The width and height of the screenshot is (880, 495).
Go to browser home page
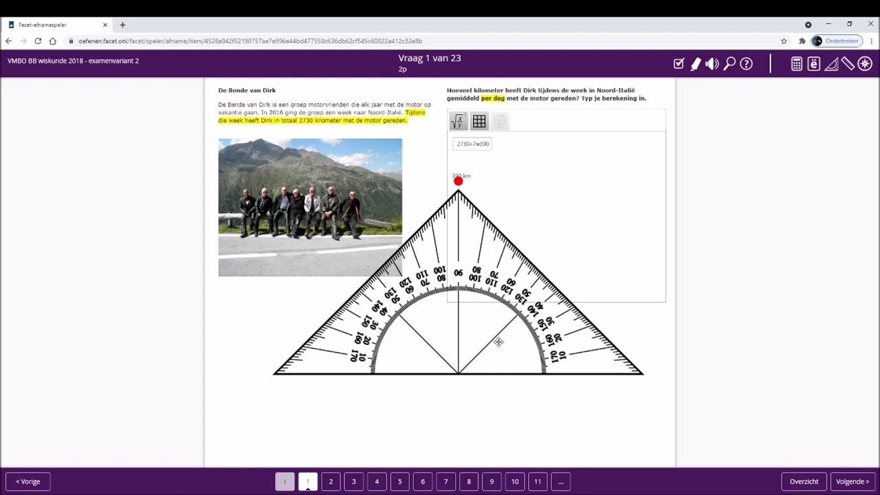53,41
